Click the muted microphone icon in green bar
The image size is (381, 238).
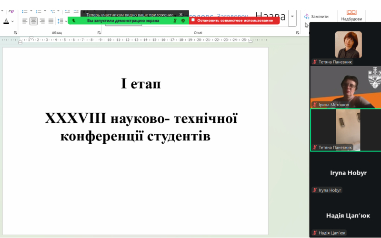click(x=175, y=20)
